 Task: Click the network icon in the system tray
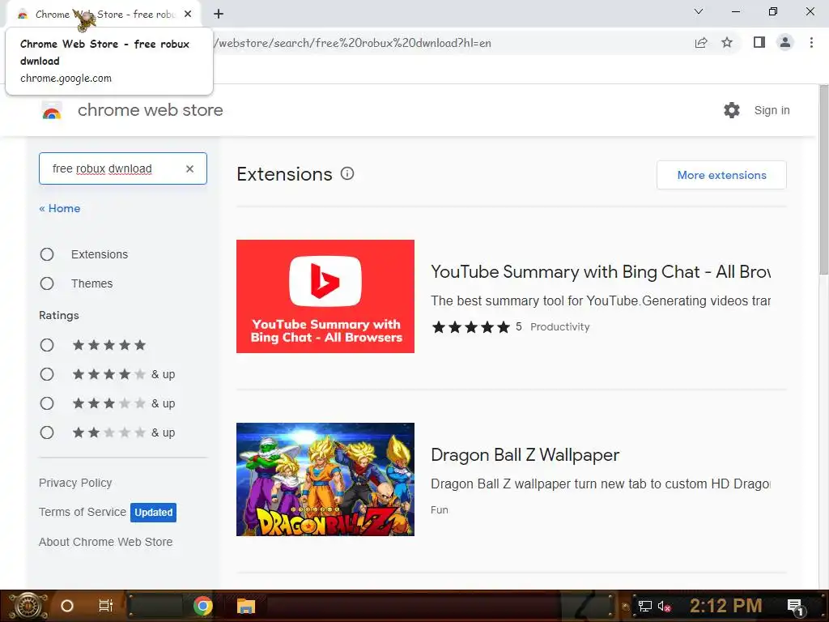[x=645, y=606]
